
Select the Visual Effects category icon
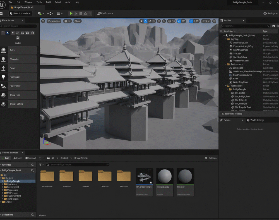tap(22, 33)
